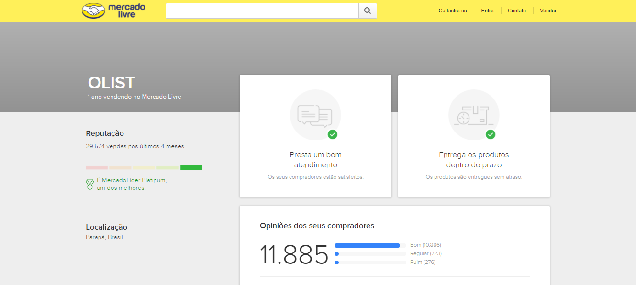Click the light green reputation level segment
Image resolution: width=636 pixels, height=285 pixels.
167,168
